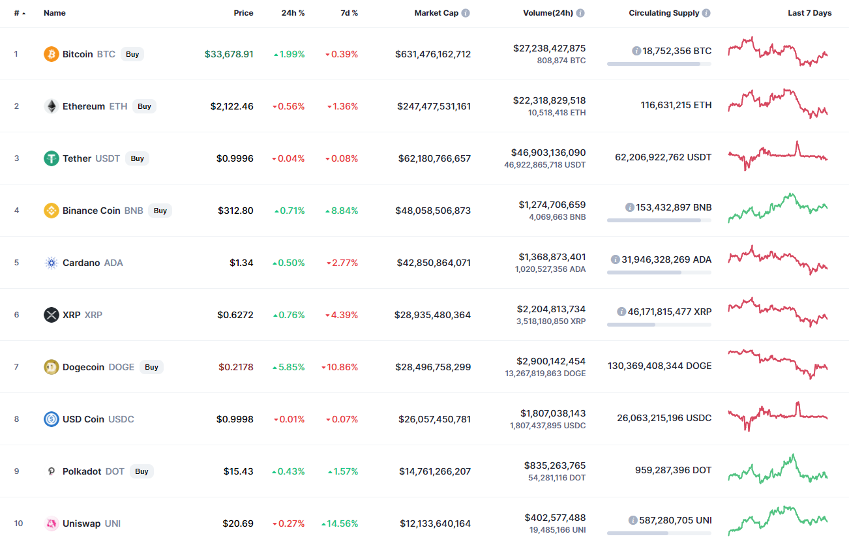The image size is (849, 545).
Task: Click the Volume(24h) info icon
Action: pyautogui.click(x=580, y=13)
